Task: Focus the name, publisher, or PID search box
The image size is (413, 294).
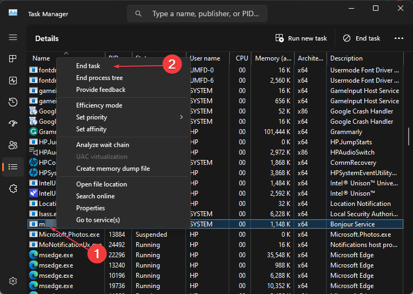Action: point(197,14)
